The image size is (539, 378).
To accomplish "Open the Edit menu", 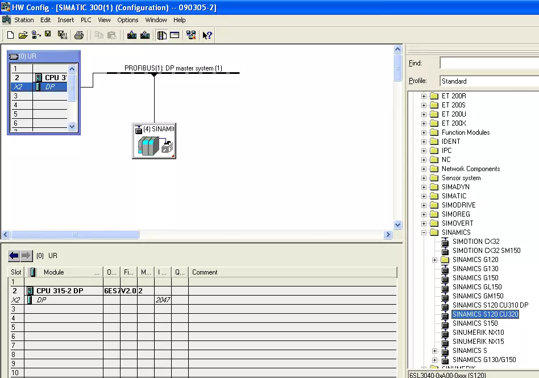I will 45,20.
